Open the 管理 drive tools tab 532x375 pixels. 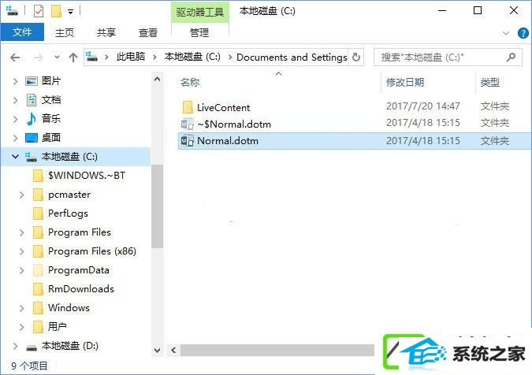pyautogui.click(x=199, y=32)
